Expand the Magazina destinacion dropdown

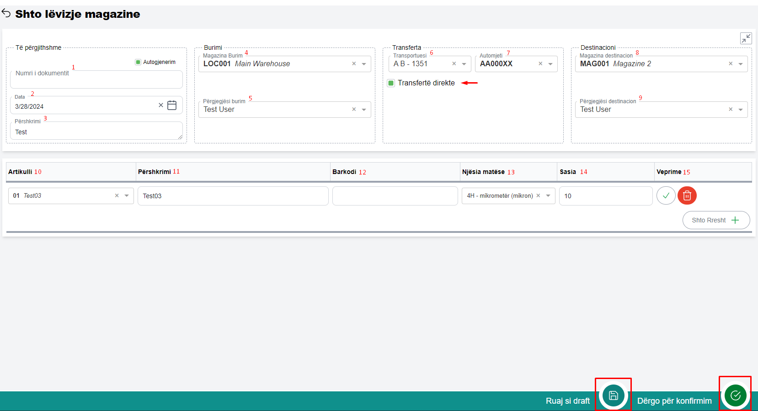point(741,64)
